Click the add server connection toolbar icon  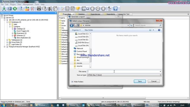(4, 9)
